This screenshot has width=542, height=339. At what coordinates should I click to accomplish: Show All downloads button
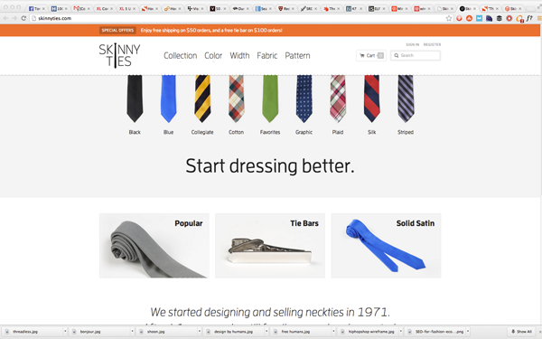(x=521, y=332)
